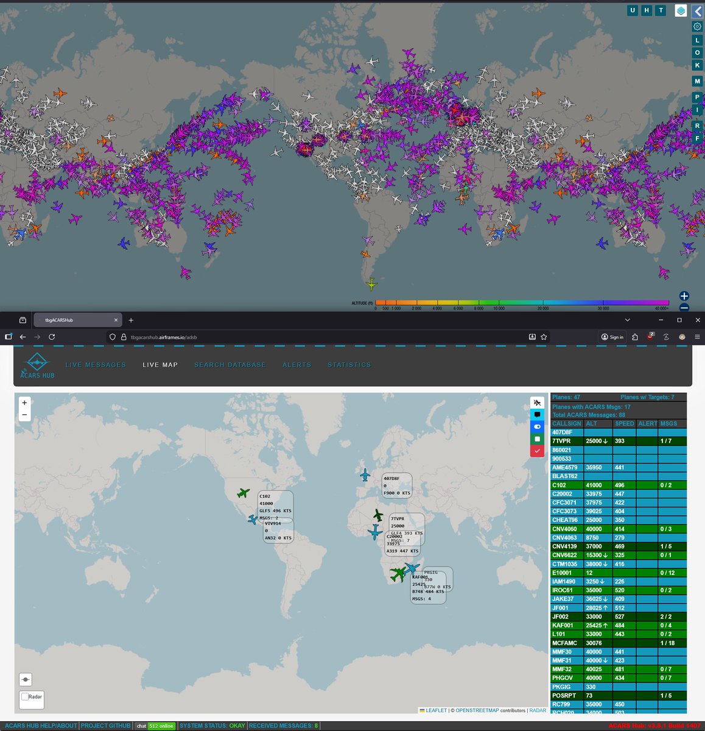Image resolution: width=705 pixels, height=731 pixels.
Task: Sort table by ALT column header
Action: (x=598, y=423)
